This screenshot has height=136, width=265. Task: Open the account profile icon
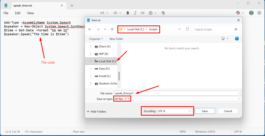tap(251, 13)
